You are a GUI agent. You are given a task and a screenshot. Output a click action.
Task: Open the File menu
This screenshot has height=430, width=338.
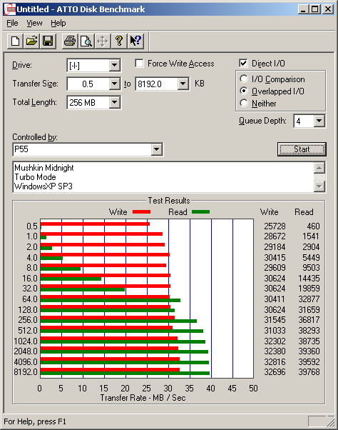point(12,24)
